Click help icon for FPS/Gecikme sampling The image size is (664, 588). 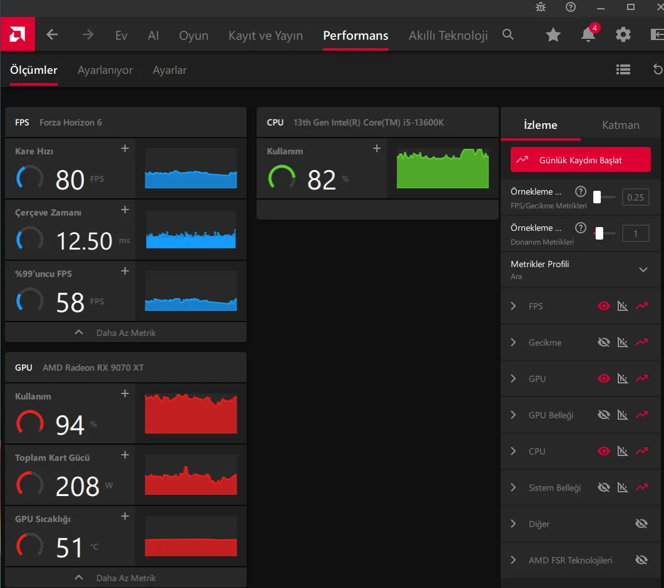(581, 191)
